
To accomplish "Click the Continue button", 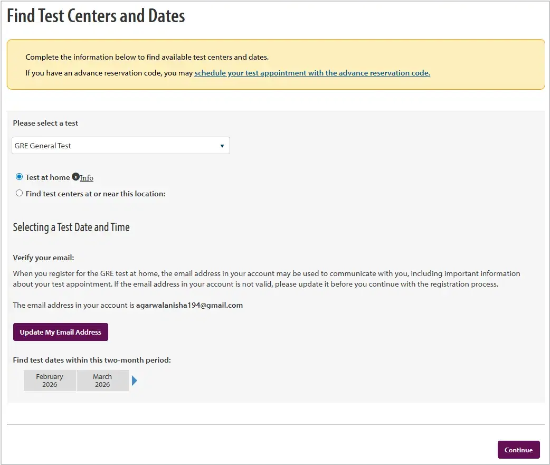I will (518, 450).
